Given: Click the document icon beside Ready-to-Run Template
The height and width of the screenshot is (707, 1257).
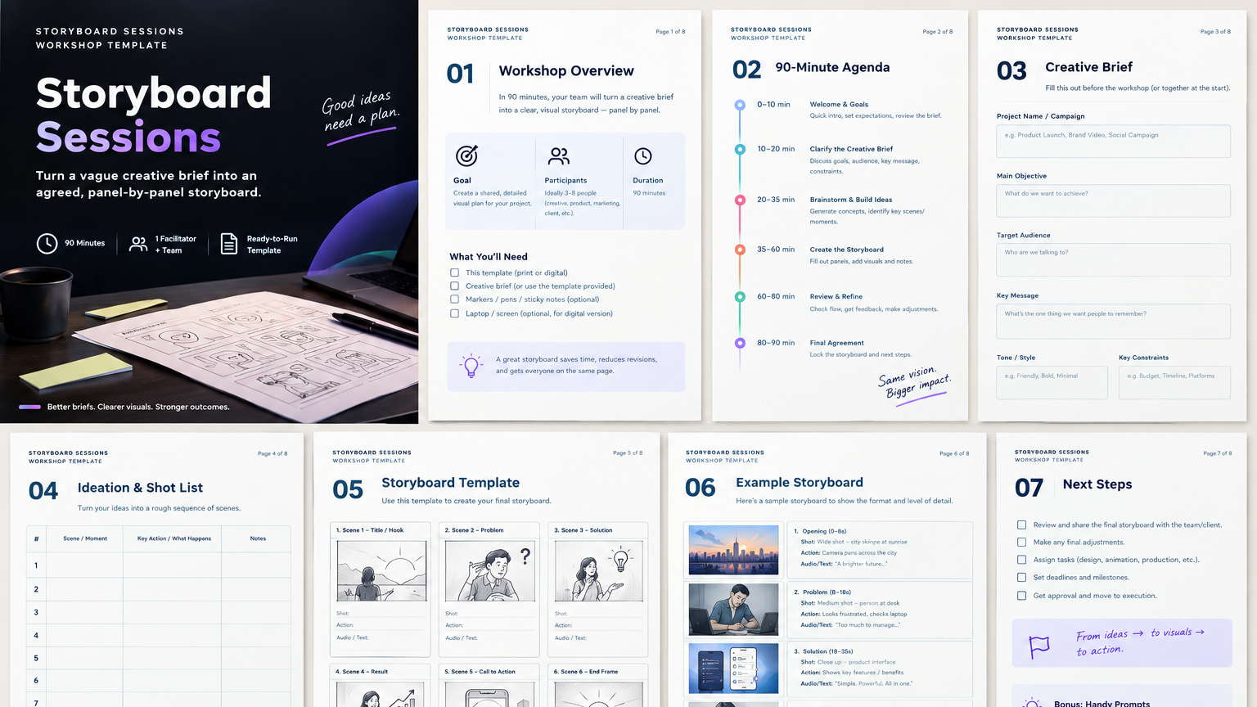Looking at the screenshot, I should tap(229, 244).
